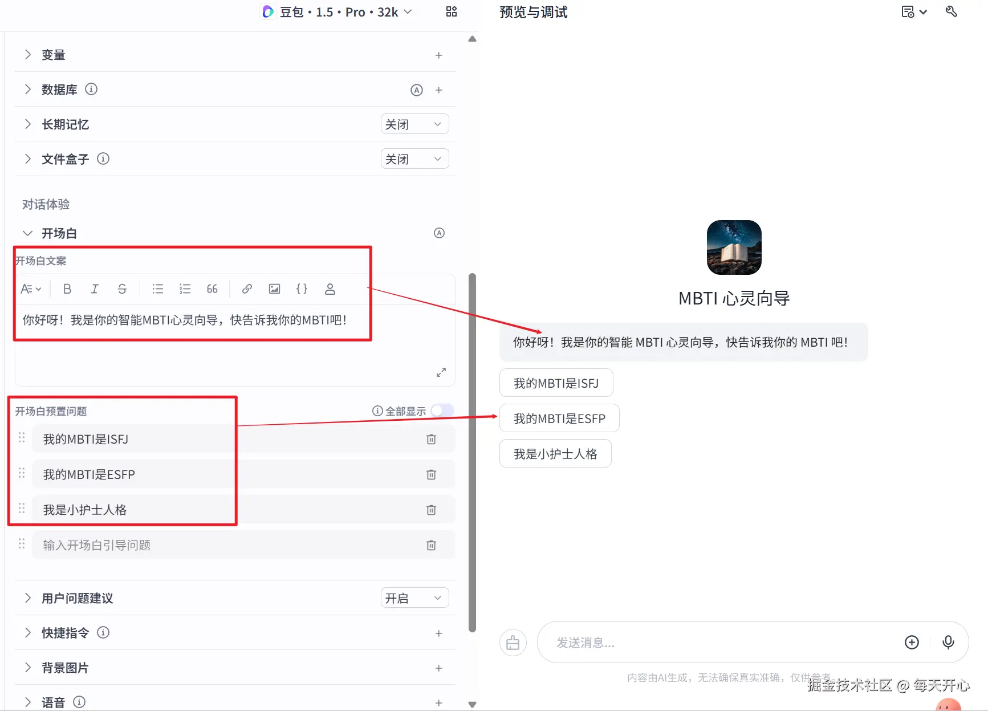
Task: Open the 豆包 1.5 Pro 32k model selector
Action: [336, 12]
